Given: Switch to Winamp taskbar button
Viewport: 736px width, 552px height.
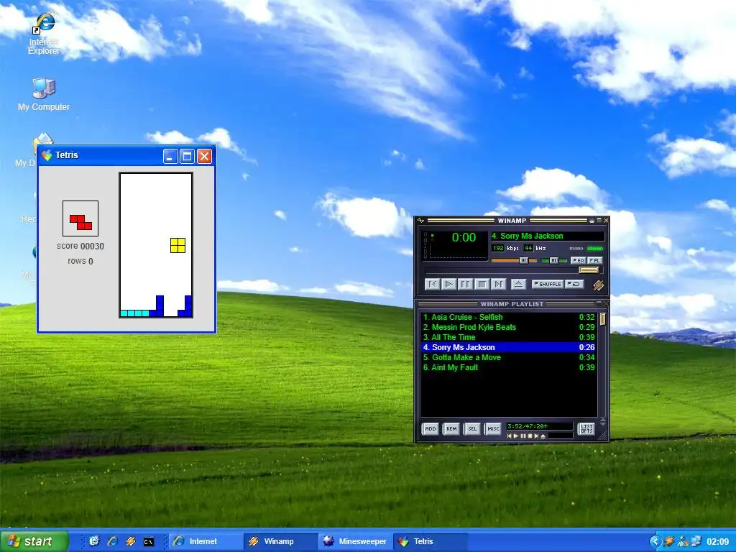Looking at the screenshot, I should 280,541.
